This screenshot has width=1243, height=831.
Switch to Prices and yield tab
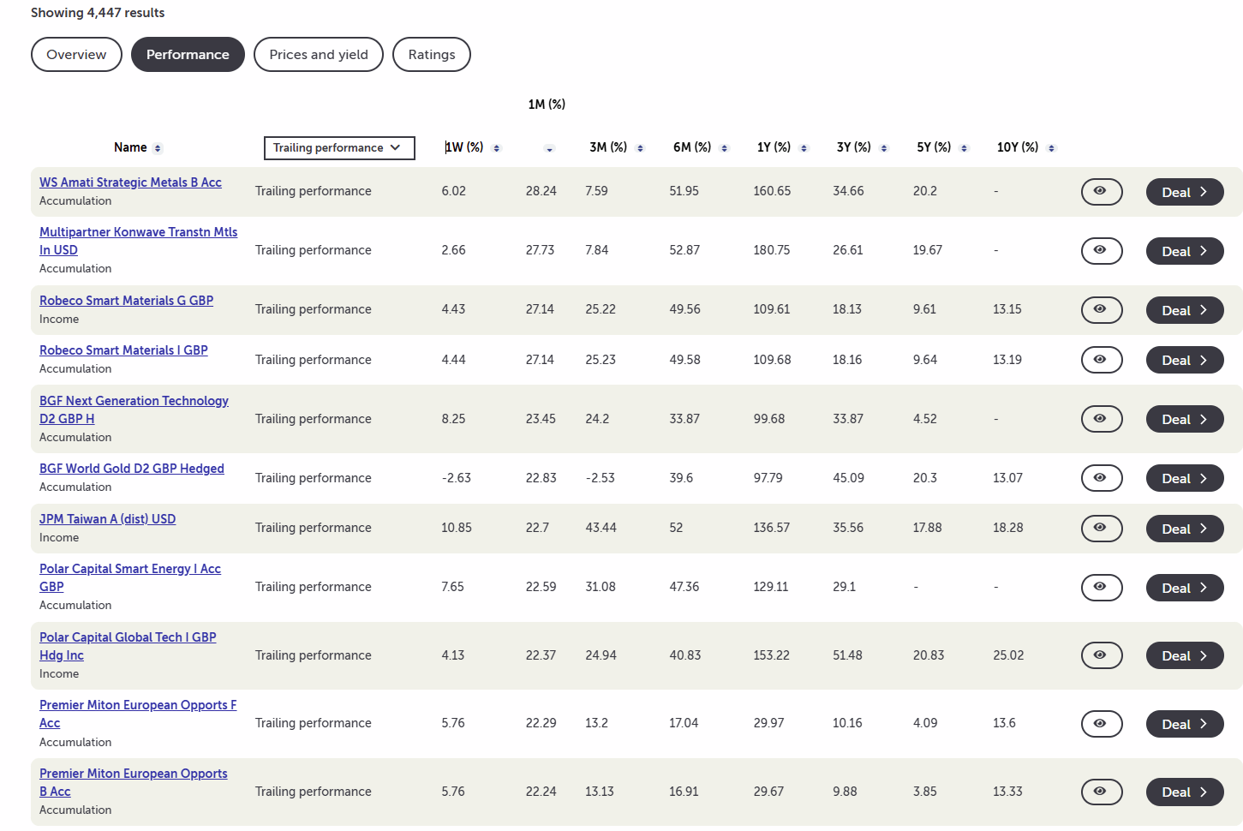tap(318, 55)
